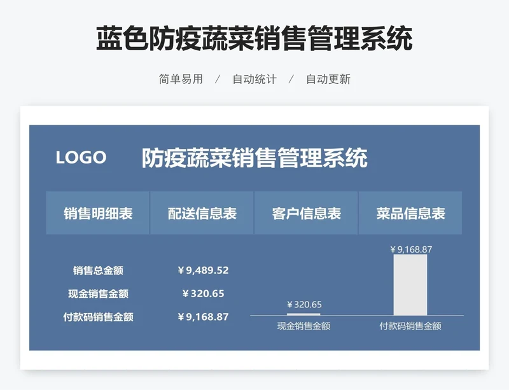Screen dimensions: 509x390
Task: Open the 销售明细表 navigation button
Action: [98, 213]
